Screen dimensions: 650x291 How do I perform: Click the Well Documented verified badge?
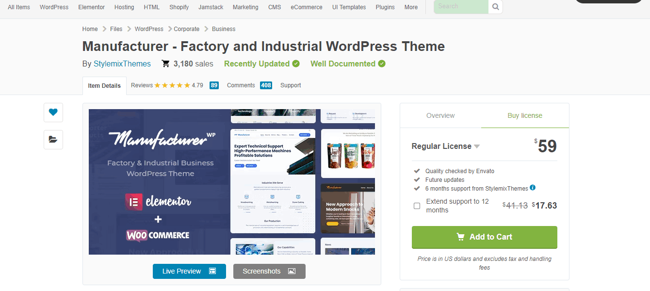(x=381, y=64)
